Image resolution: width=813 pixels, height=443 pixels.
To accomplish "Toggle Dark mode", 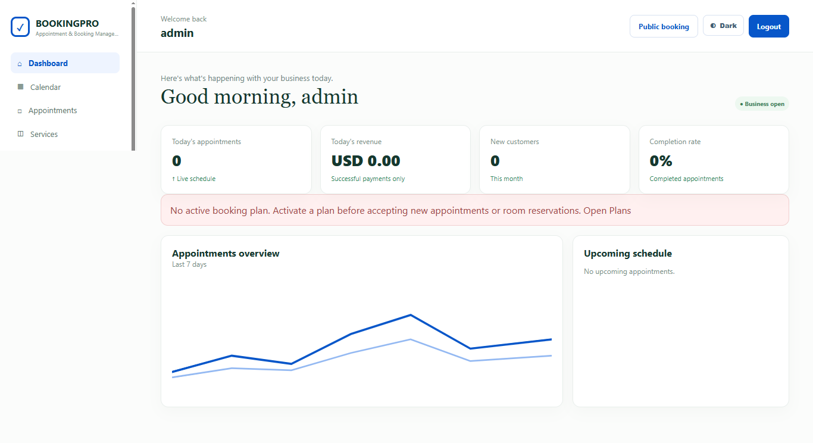I will (723, 26).
